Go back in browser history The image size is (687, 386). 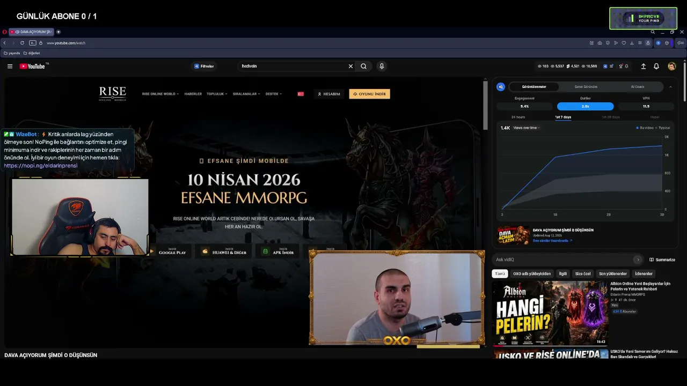click(5, 43)
